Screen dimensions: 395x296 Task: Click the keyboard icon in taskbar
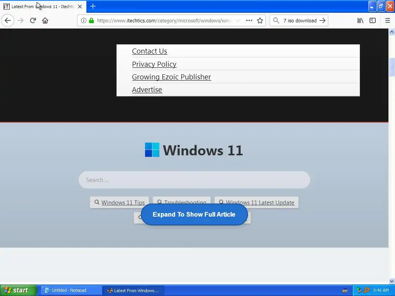345,291
